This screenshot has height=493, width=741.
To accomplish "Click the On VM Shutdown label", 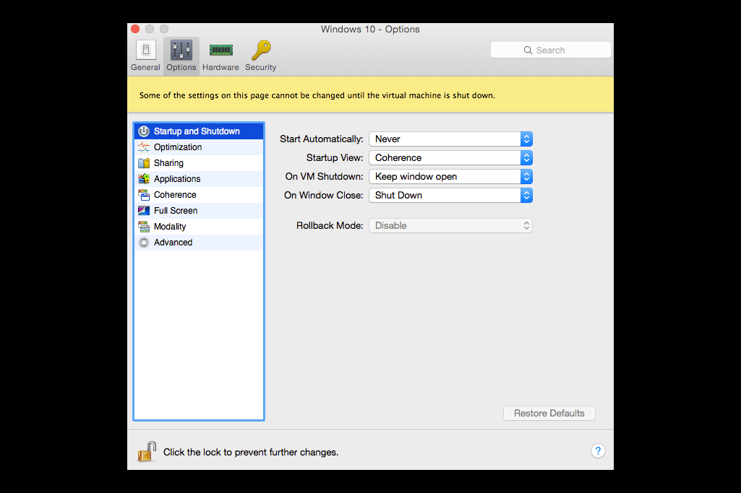I will pos(324,176).
